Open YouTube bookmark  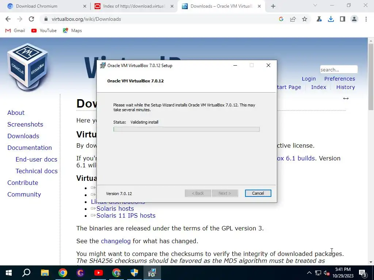pyautogui.click(x=44, y=31)
